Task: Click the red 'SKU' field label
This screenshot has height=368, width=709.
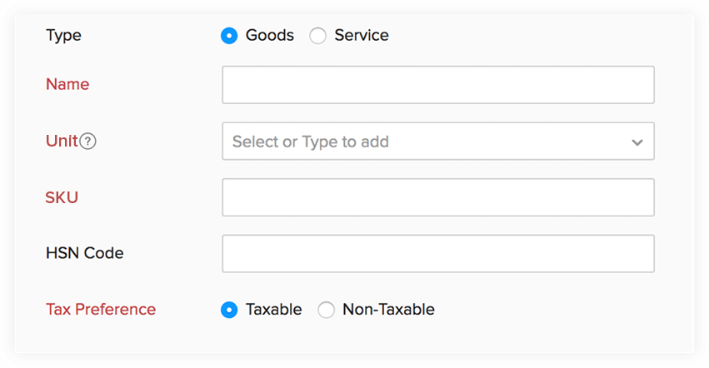Action: (x=62, y=197)
